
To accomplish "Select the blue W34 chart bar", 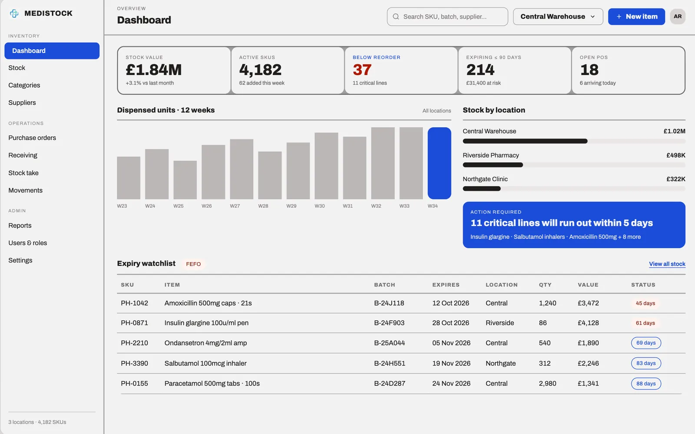I will point(439,163).
